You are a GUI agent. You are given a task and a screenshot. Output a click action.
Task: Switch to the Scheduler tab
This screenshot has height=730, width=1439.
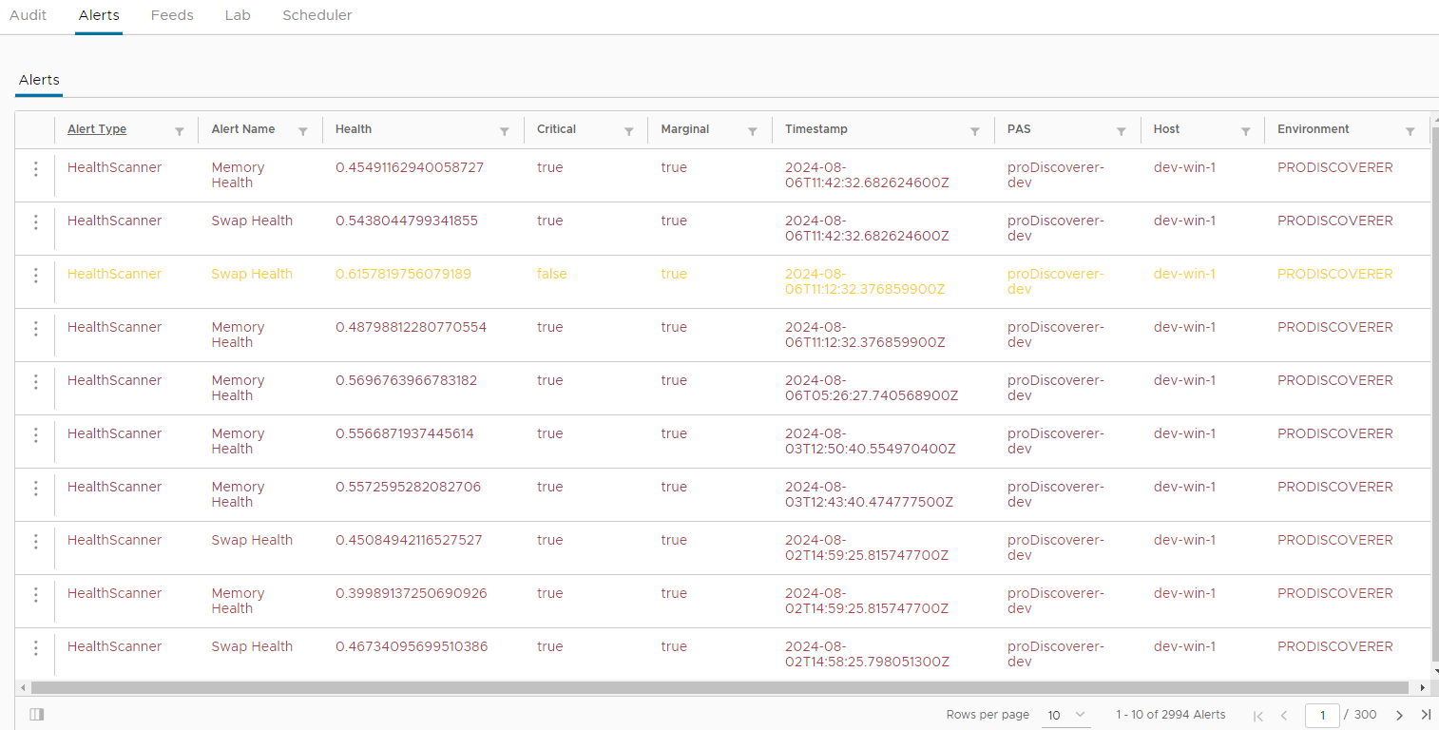(317, 15)
